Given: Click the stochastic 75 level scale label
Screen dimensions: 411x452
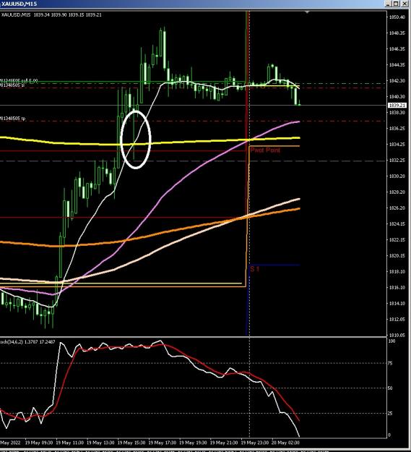Looking at the screenshot, I should [x=390, y=363].
